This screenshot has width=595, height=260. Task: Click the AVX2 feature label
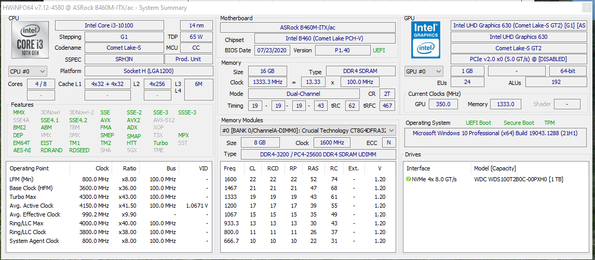point(133,120)
